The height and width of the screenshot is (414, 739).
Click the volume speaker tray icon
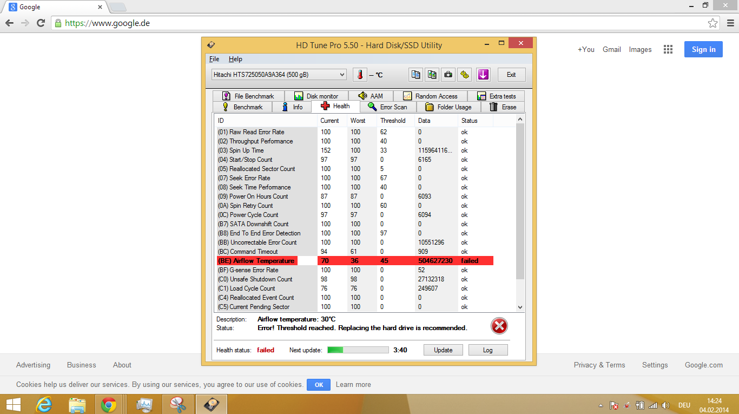tap(666, 405)
